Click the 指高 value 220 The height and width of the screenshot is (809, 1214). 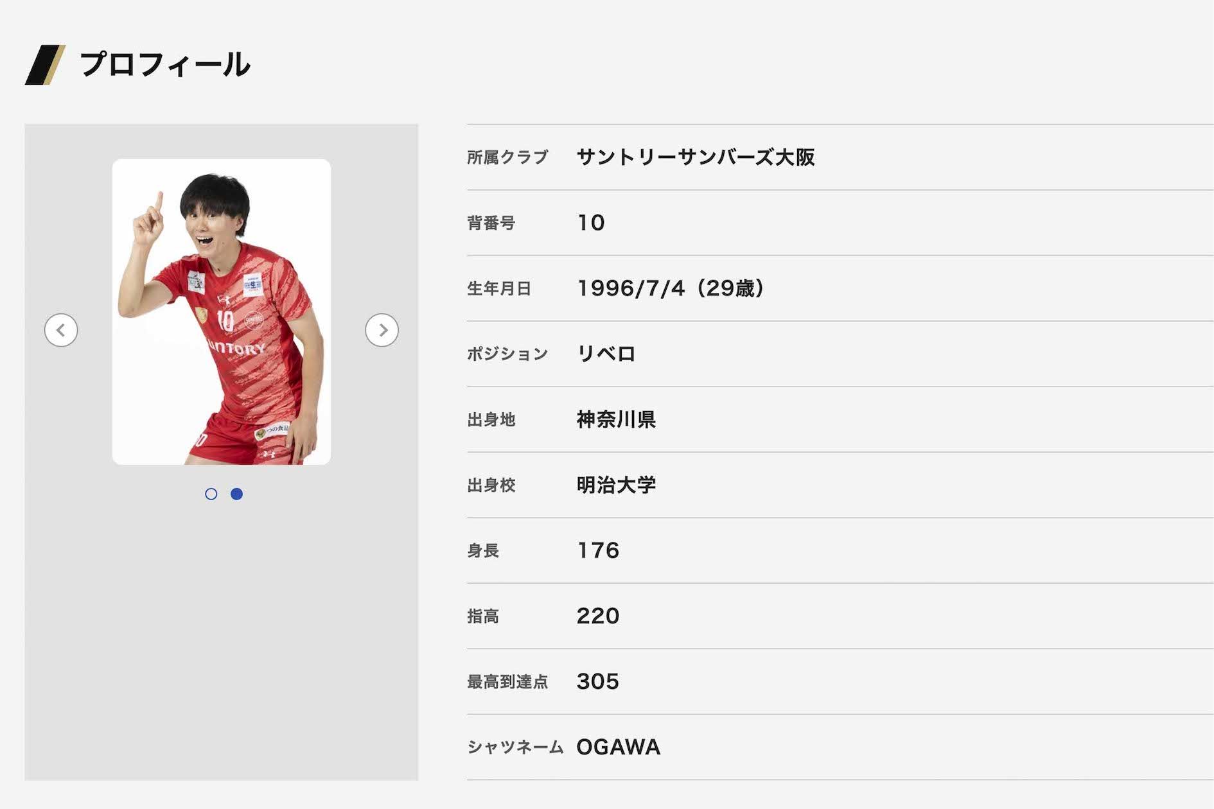(598, 616)
